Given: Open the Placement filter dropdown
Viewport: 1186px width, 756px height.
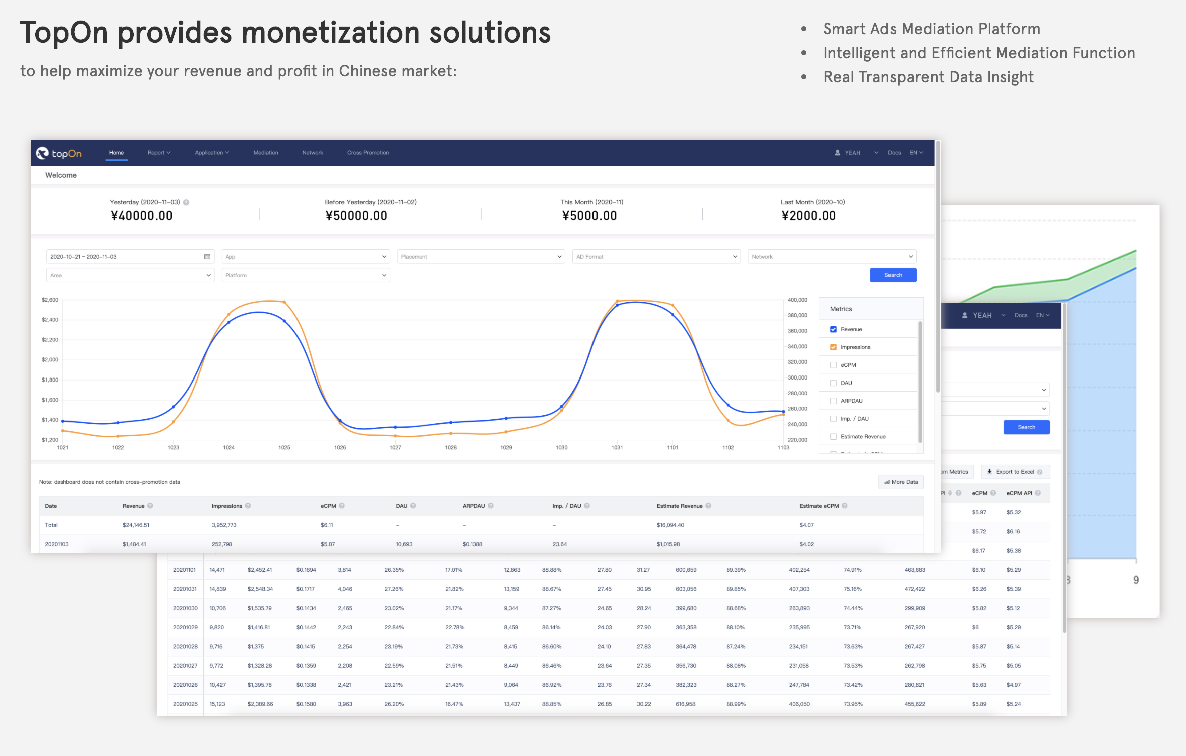Looking at the screenshot, I should pos(481,257).
